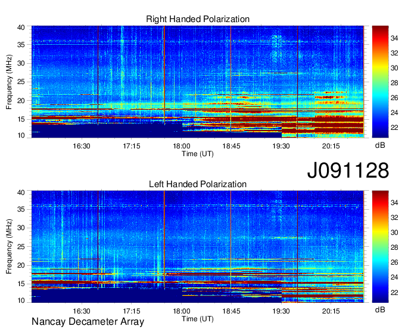Click the "40" frequency tick of the bottom plot

[21, 193]
